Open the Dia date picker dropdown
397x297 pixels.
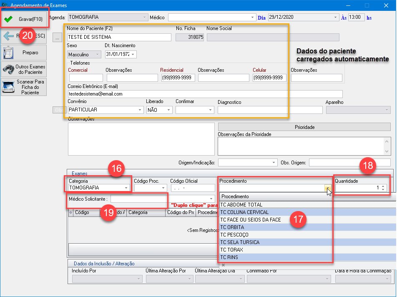[x=336, y=18]
